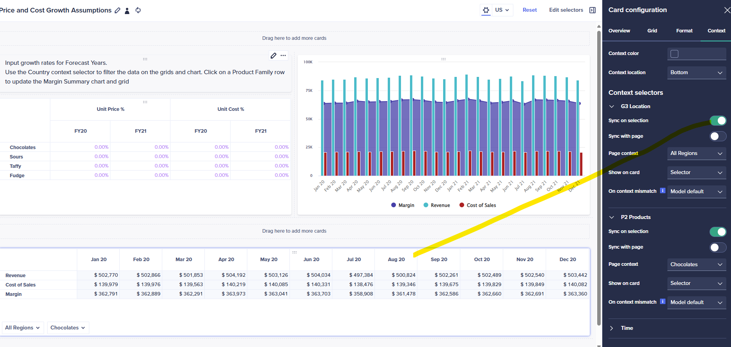Open the Context location Bottom dropdown

pos(696,73)
